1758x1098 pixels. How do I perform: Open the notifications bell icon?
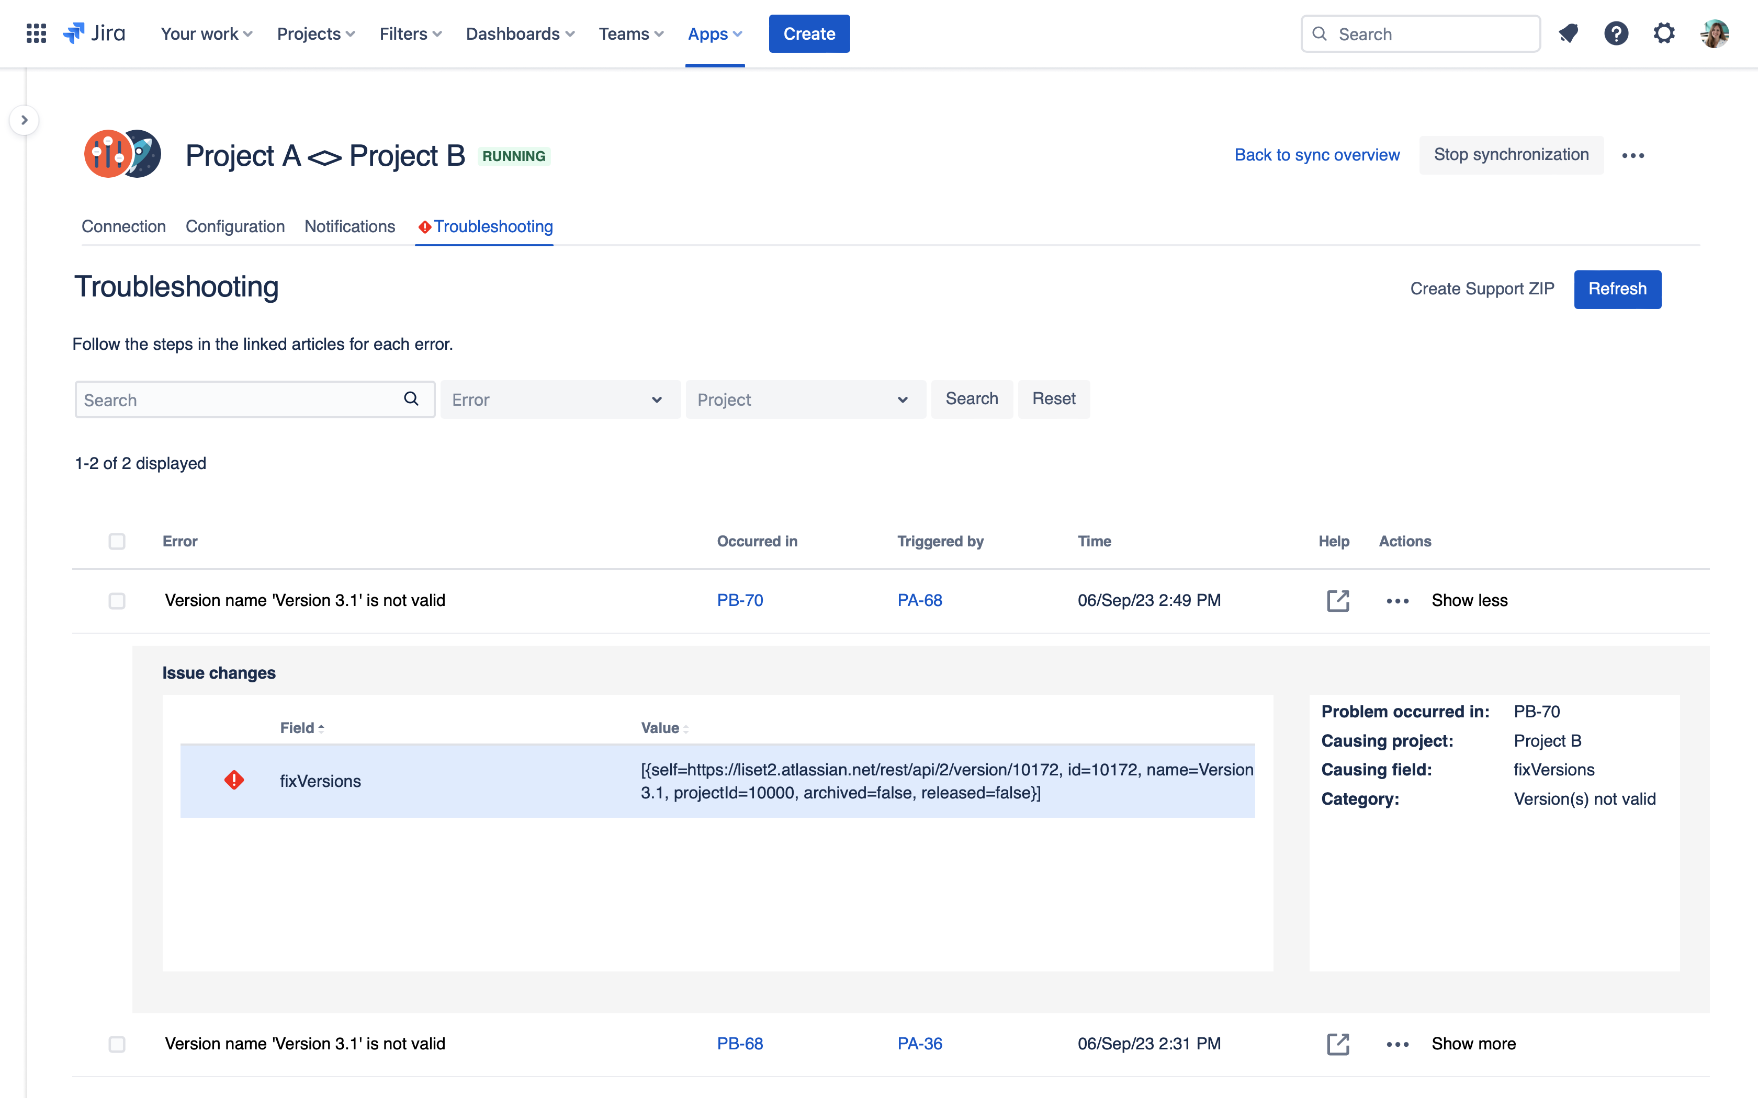1569,33
